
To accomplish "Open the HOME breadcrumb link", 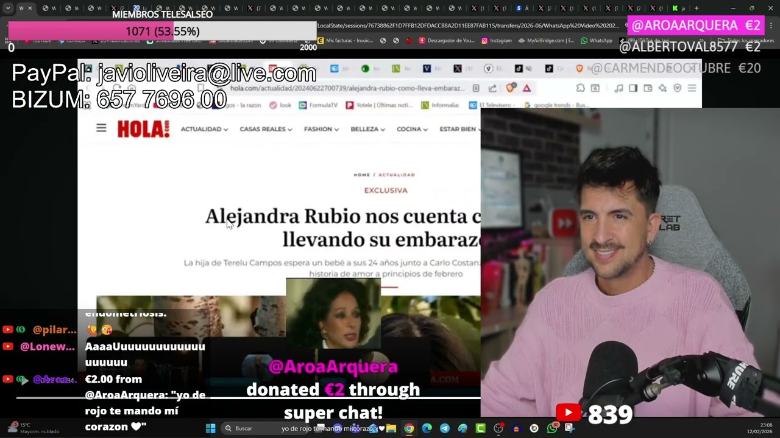I will (x=361, y=175).
